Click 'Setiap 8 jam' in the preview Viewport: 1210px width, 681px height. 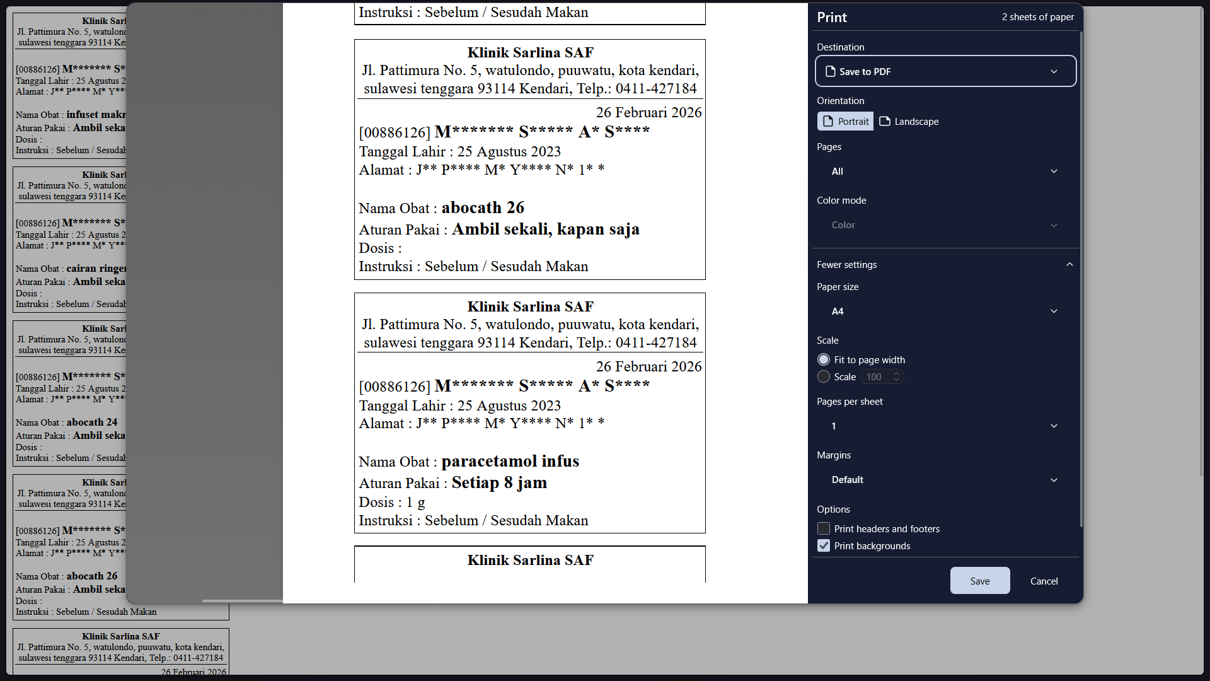(499, 483)
